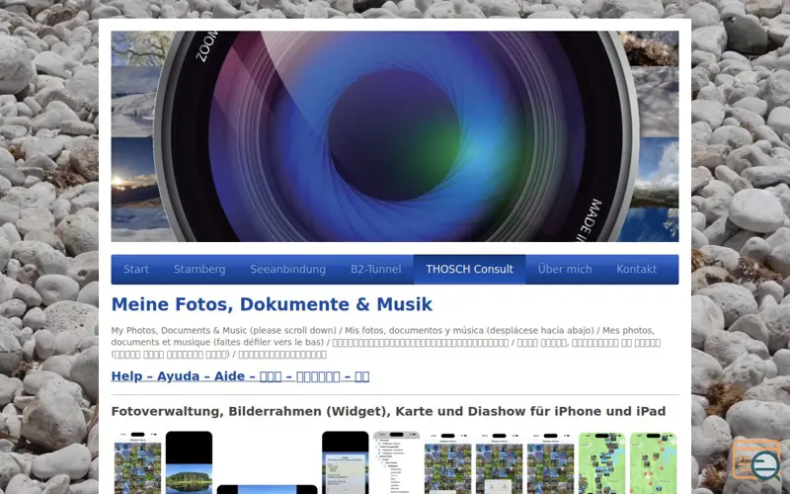The height and width of the screenshot is (494, 790).
Task: Open the Über mich page
Action: point(565,269)
